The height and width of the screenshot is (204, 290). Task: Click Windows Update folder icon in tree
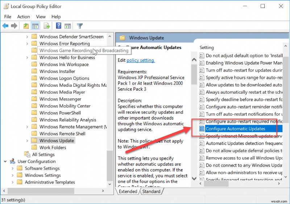pyautogui.click(x=34, y=140)
